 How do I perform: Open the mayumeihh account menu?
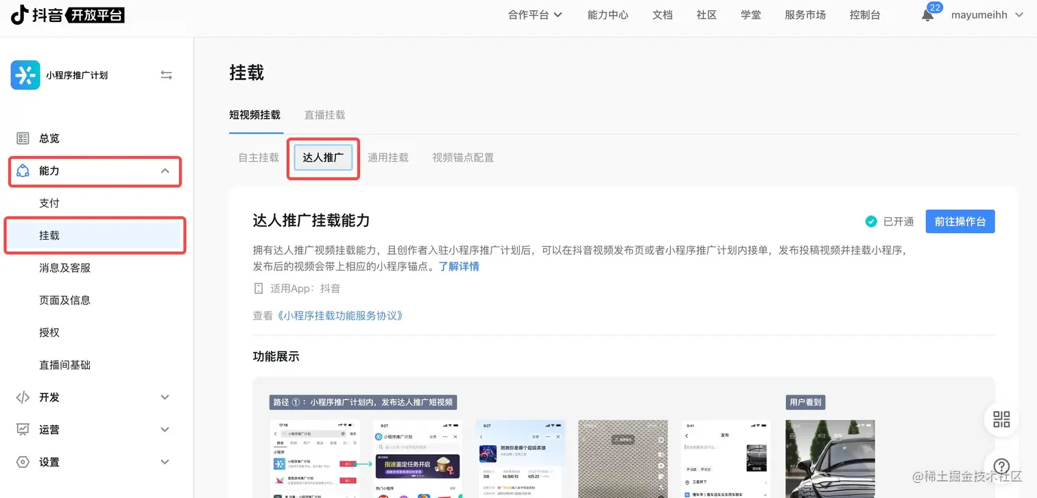tap(988, 15)
